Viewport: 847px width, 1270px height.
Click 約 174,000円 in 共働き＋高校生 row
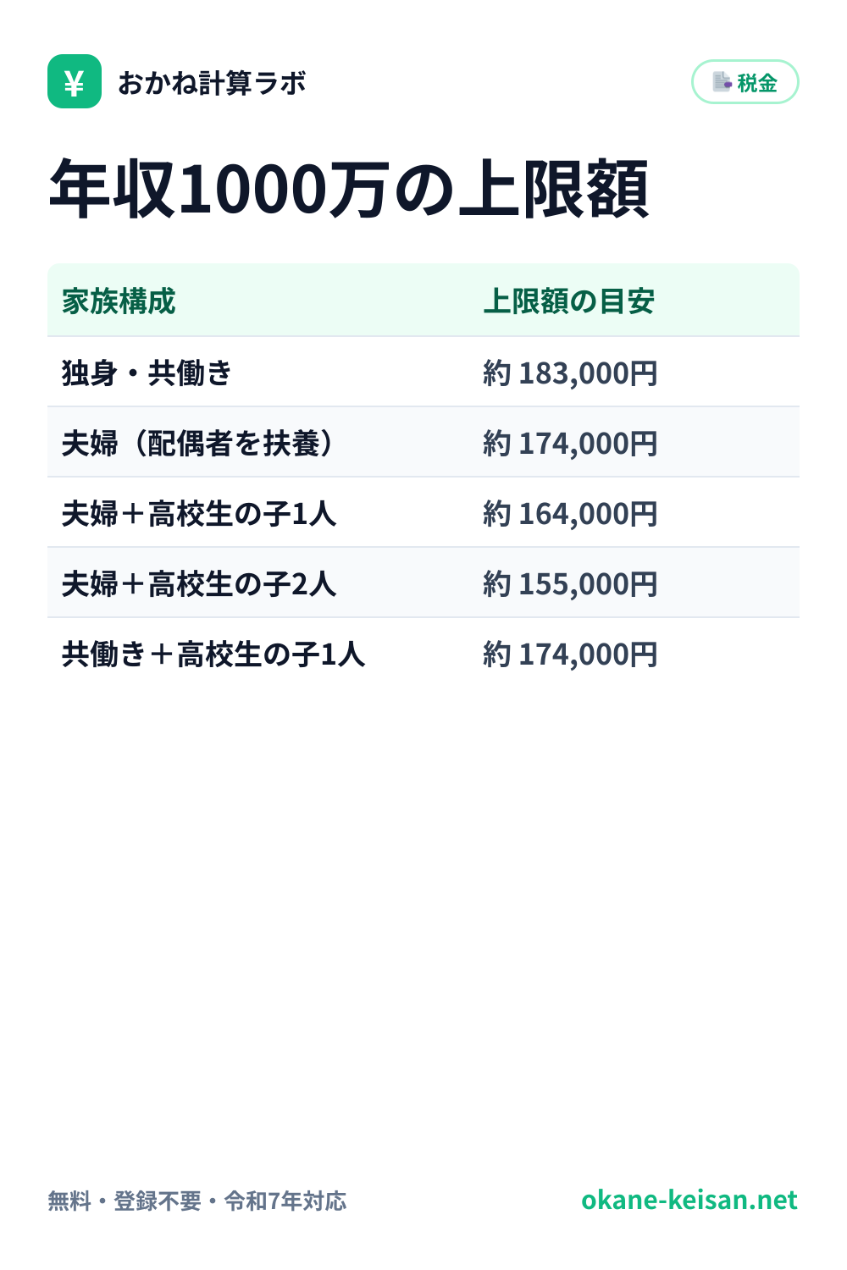pyautogui.click(x=570, y=654)
